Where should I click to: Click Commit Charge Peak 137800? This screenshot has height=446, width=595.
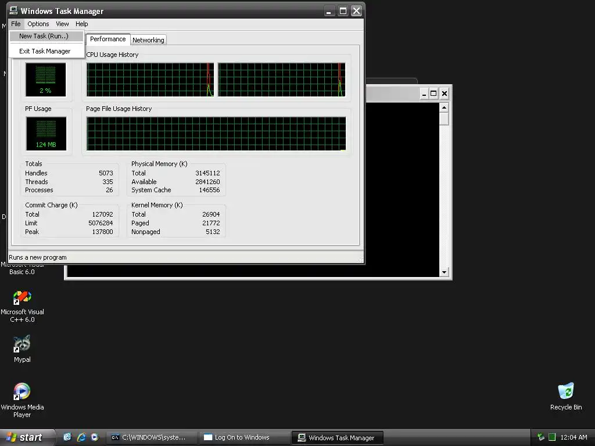pyautogui.click(x=102, y=232)
